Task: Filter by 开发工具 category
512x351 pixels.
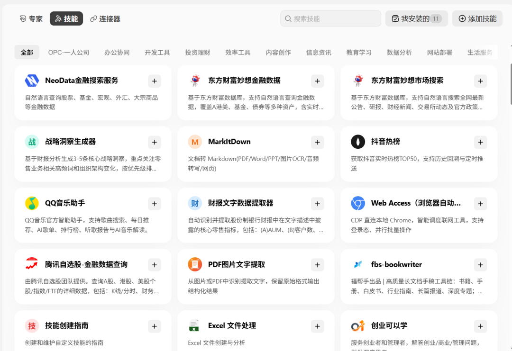Action: click(157, 52)
